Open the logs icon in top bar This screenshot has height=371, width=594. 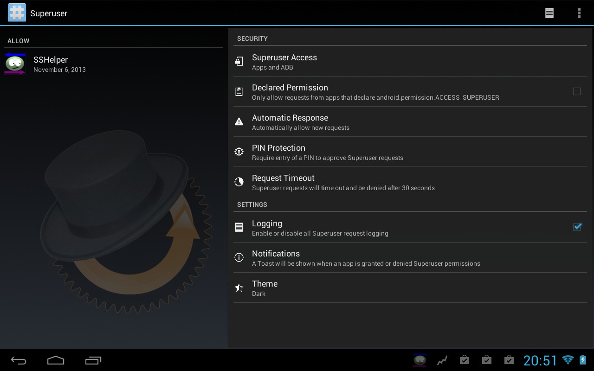(549, 13)
